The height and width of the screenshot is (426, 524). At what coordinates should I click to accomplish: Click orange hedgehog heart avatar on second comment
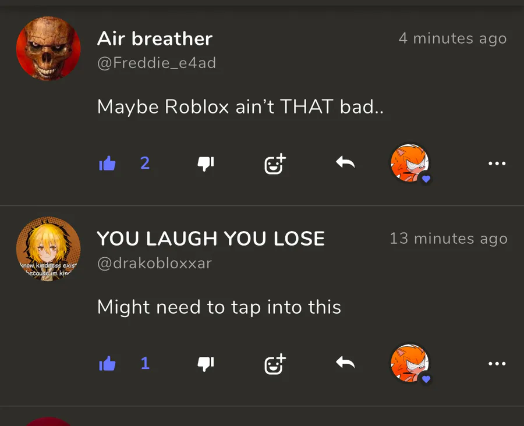pyautogui.click(x=410, y=364)
